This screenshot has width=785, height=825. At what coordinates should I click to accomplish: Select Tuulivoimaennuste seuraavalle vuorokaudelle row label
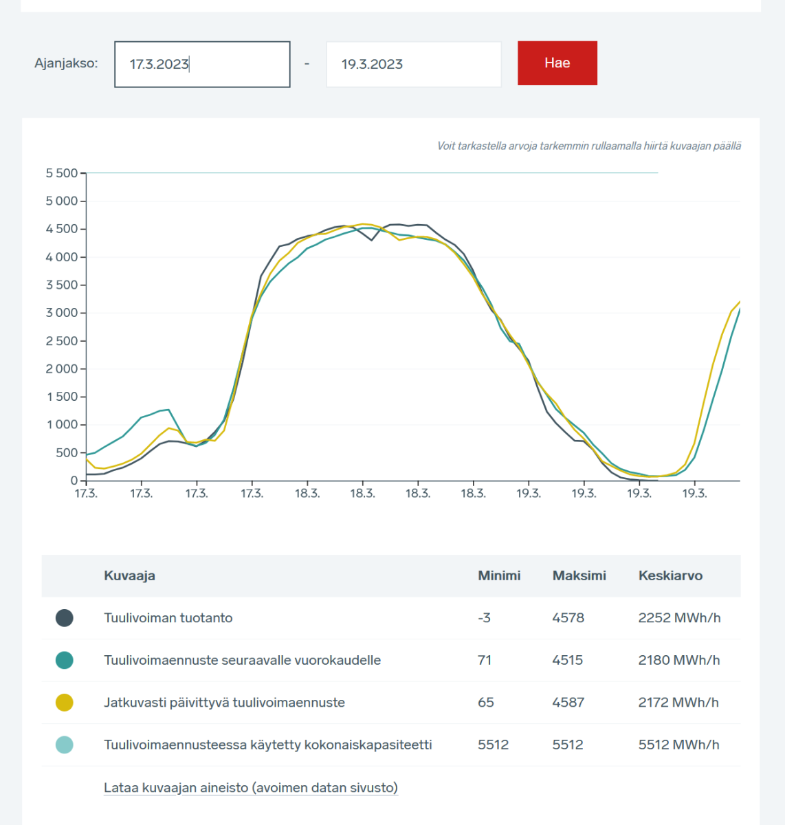(242, 661)
